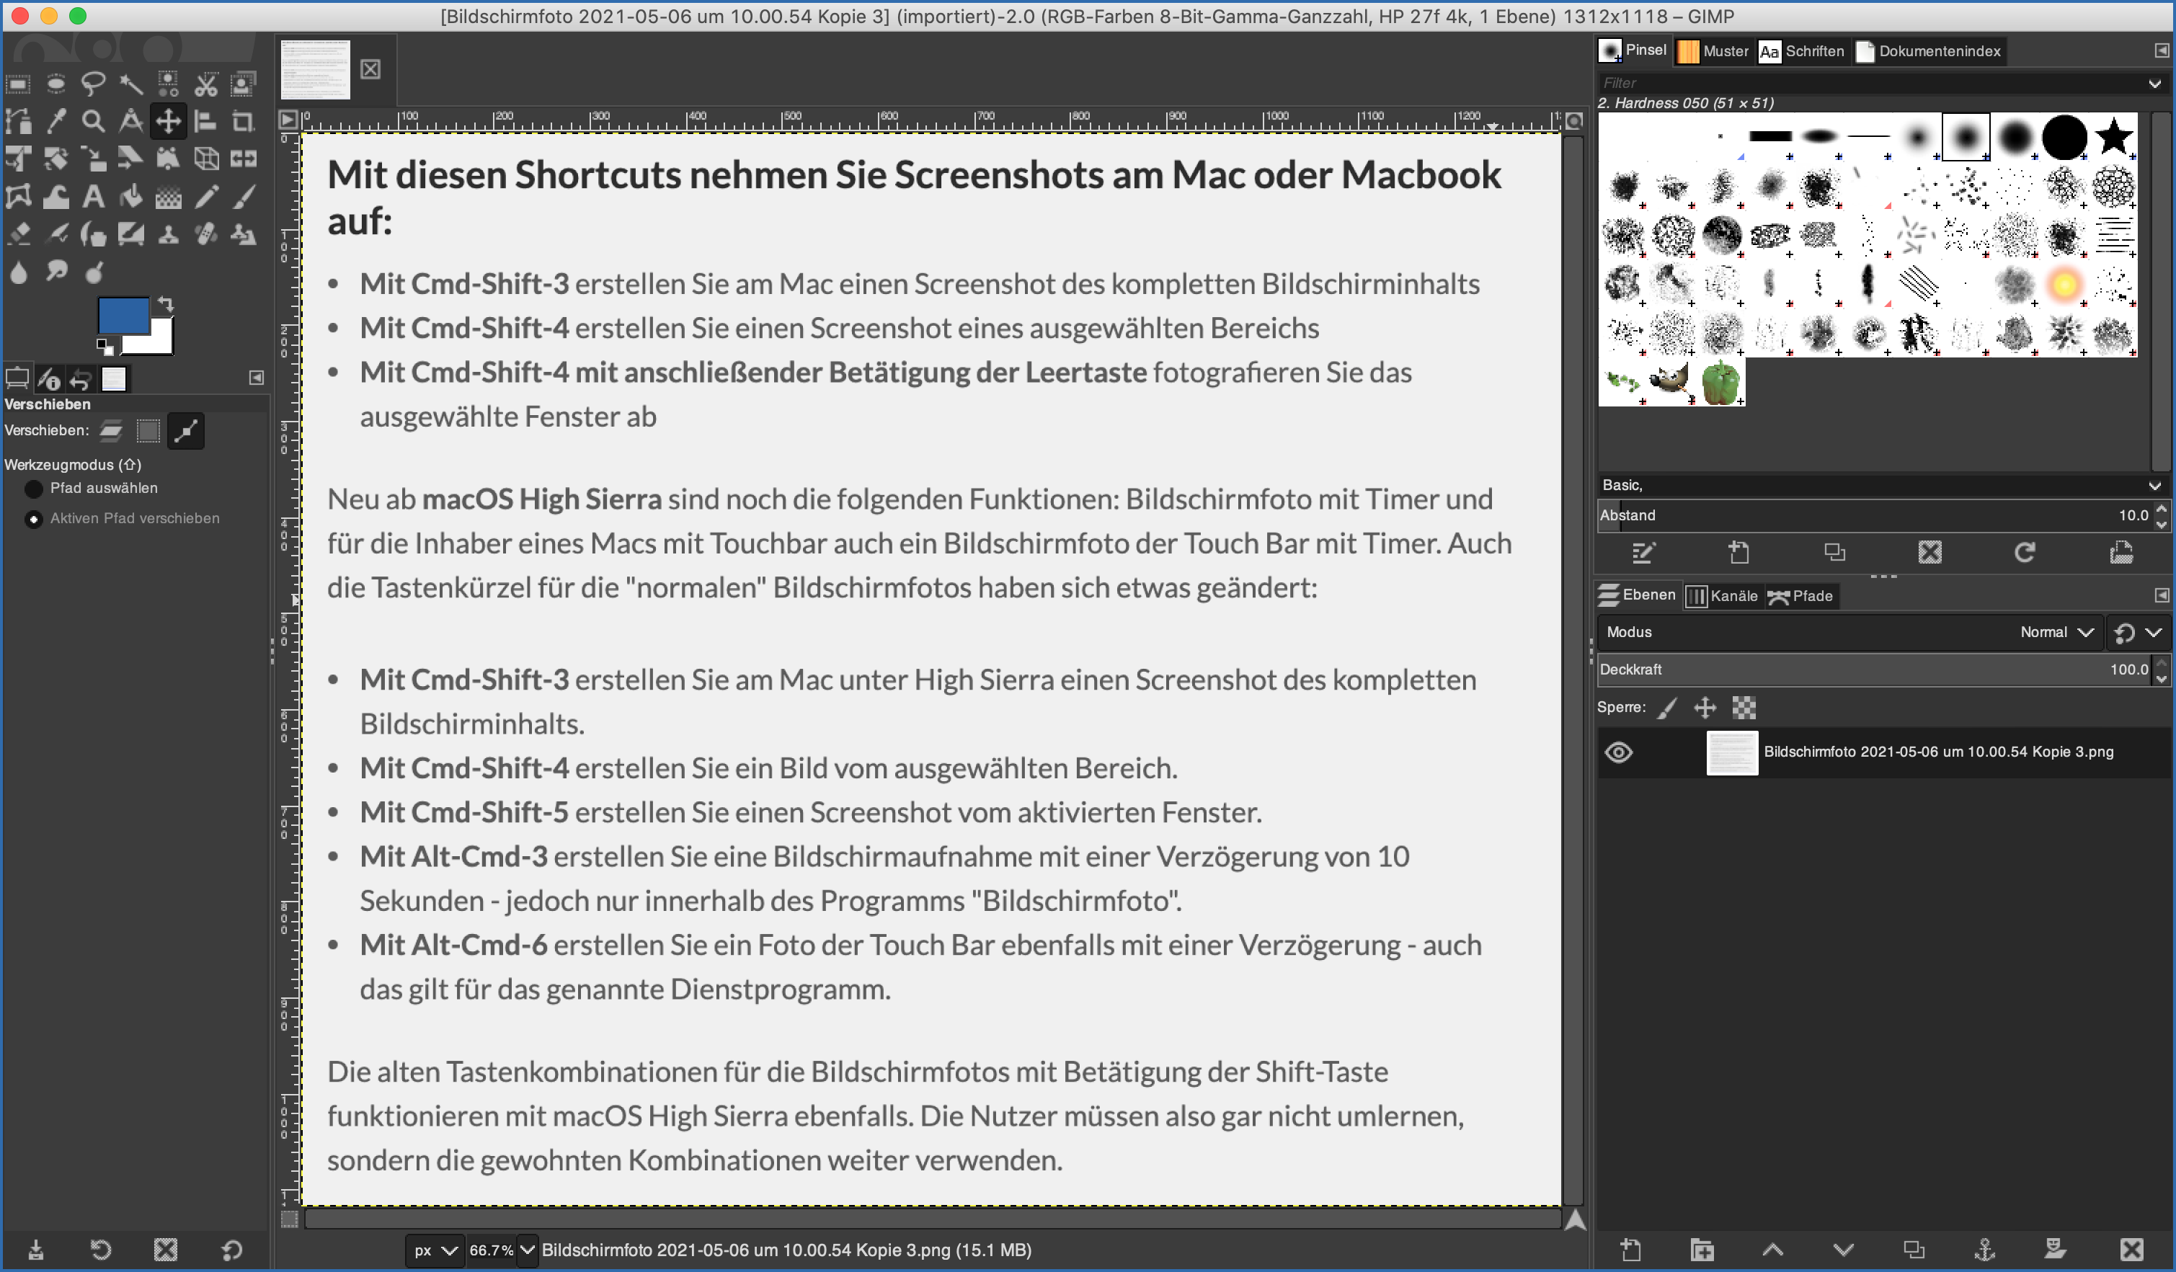Click the blue foreground color swatch
Screen dimensions: 2176x1272
pos(123,316)
